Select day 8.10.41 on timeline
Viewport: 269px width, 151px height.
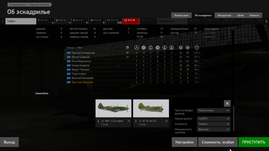point(63,21)
